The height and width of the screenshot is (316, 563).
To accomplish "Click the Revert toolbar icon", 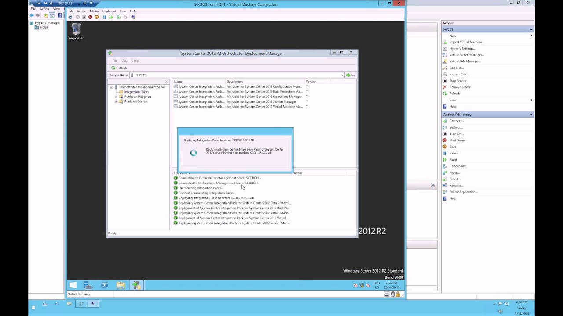I will [125, 17].
